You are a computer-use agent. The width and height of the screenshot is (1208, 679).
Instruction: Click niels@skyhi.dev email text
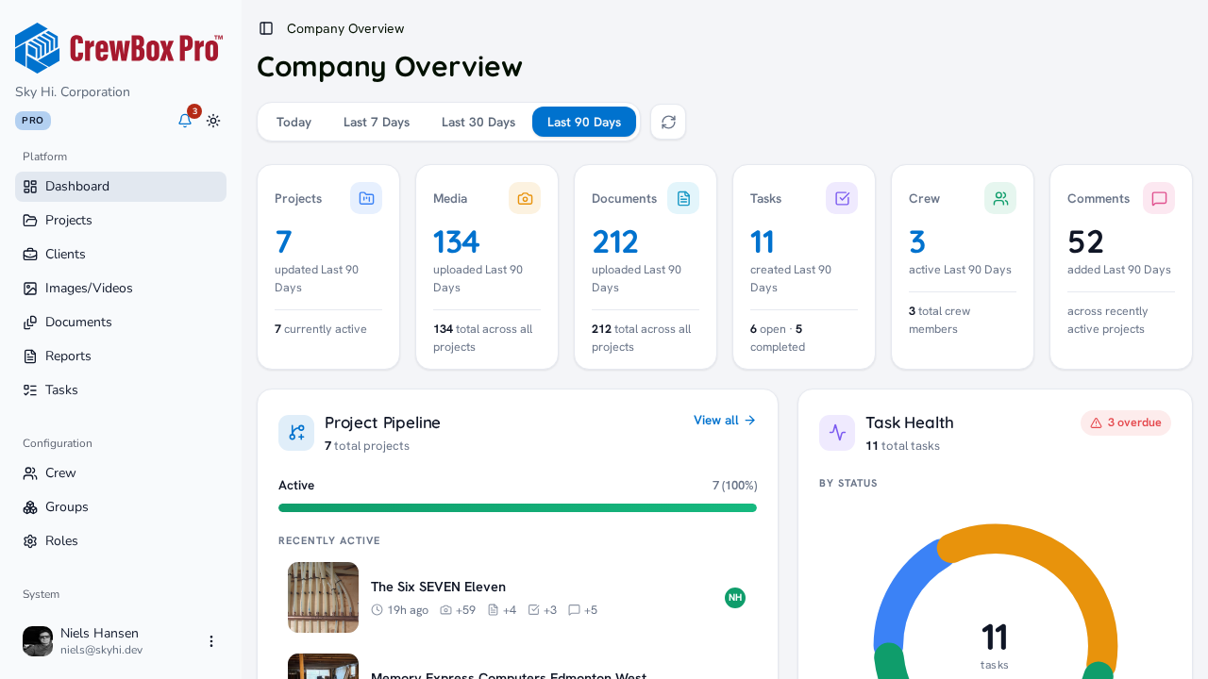[x=101, y=650]
